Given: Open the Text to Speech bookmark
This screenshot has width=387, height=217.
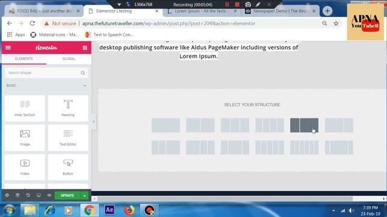Looking at the screenshot, I should pos(109,35).
